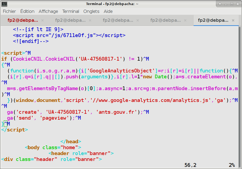Click 'window,document' in the function call
The width and height of the screenshot is (242, 169).
pos(38,100)
